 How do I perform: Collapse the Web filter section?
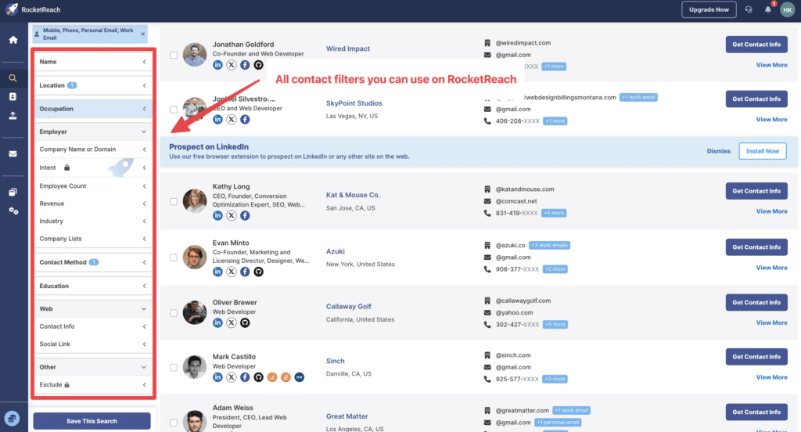(x=93, y=309)
